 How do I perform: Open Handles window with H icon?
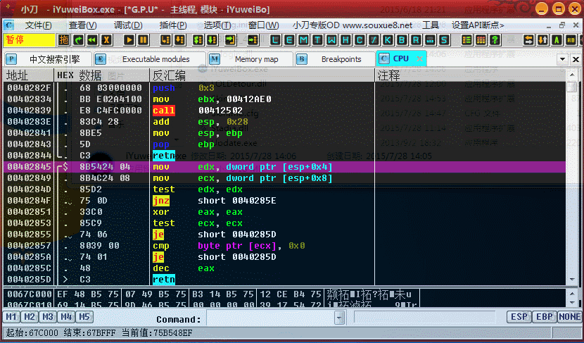click(x=345, y=40)
